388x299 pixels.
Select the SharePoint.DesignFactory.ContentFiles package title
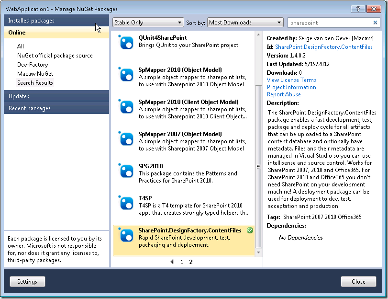tap(190, 230)
